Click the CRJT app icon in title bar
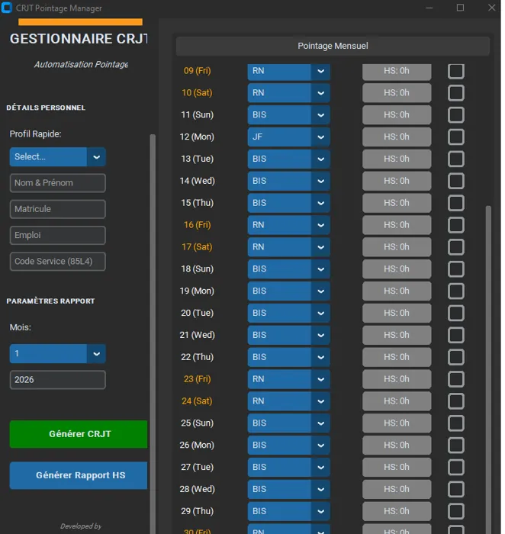The width and height of the screenshot is (505, 534). (x=8, y=8)
